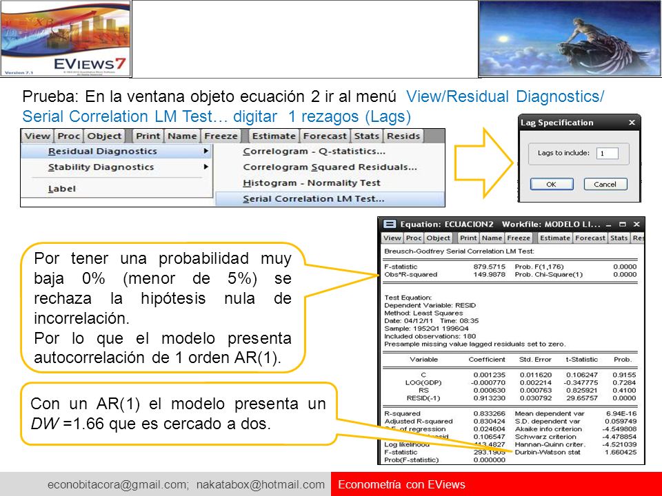Click nakatabox@hotmail.com email text
The height and width of the screenshot is (496, 662).
[x=261, y=484]
